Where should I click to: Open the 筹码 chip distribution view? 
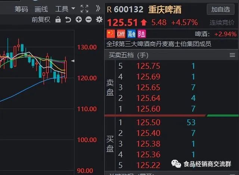(x=21, y=9)
